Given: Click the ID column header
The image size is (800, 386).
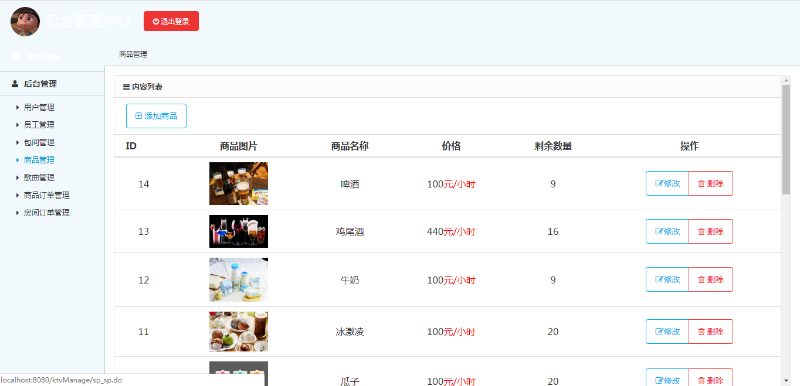Looking at the screenshot, I should coord(131,146).
